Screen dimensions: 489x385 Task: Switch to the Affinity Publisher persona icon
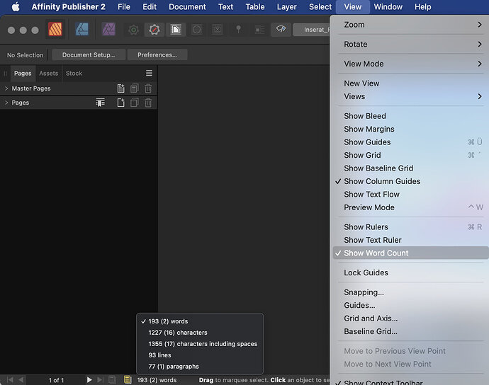pos(55,30)
